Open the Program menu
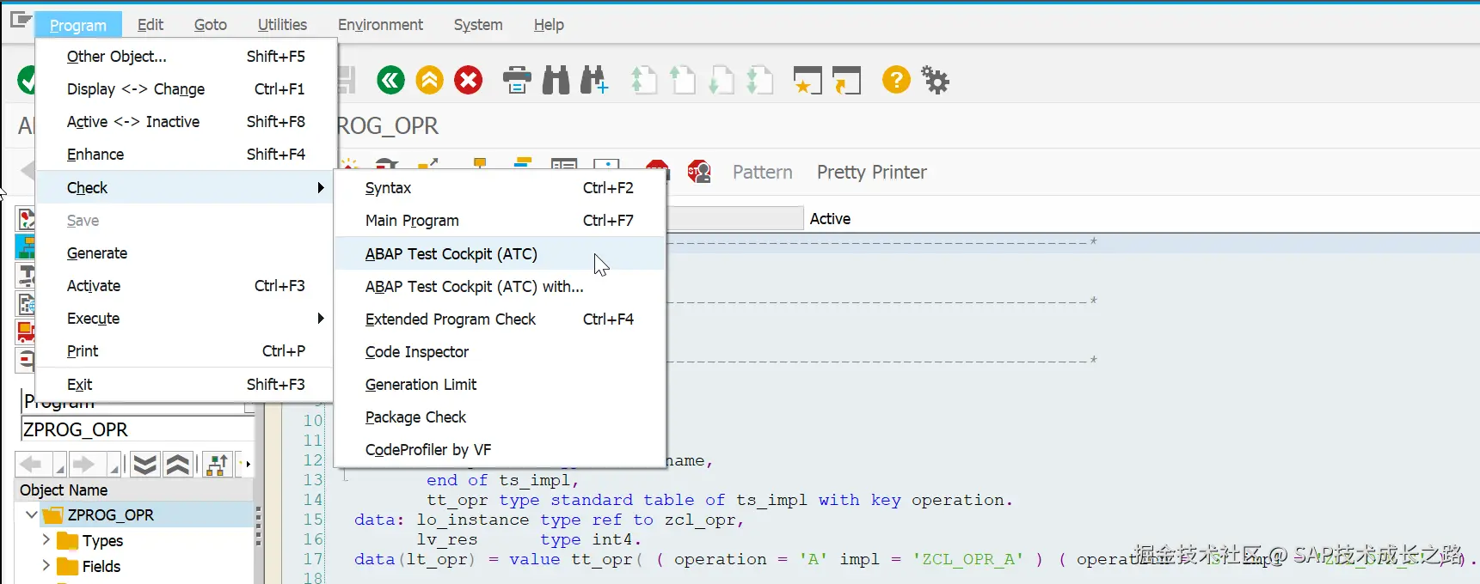 (78, 25)
